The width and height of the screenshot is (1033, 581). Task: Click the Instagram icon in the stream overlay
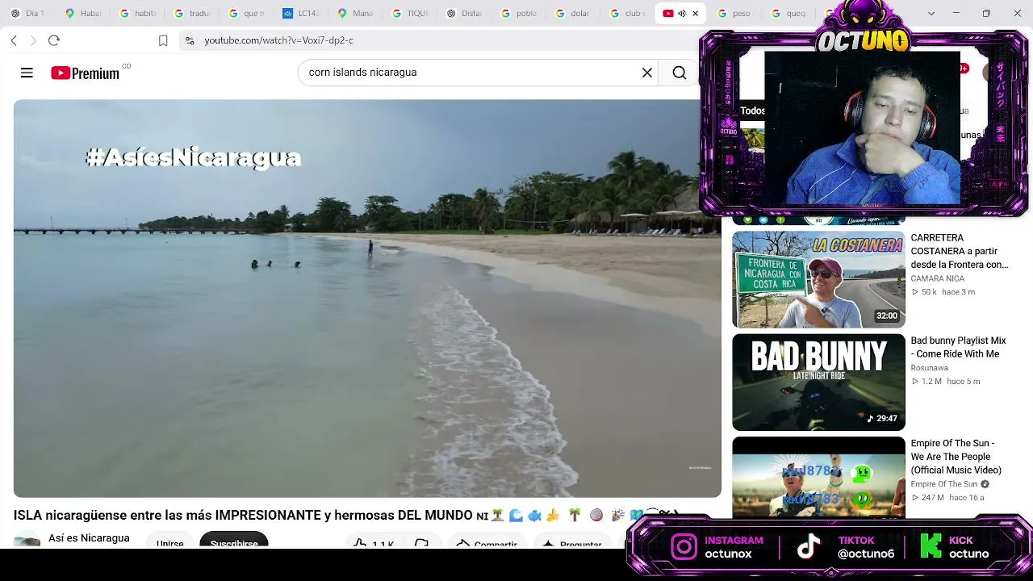[684, 547]
